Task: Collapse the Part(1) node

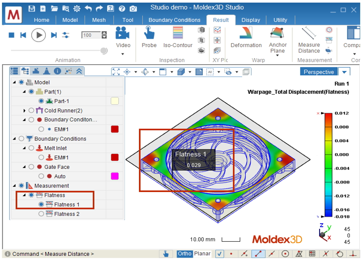Action: 24,92
